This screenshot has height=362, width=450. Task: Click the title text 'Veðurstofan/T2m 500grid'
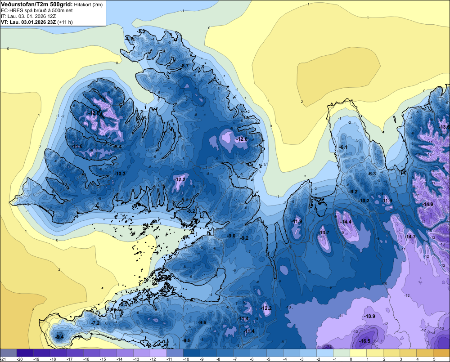point(37,4)
